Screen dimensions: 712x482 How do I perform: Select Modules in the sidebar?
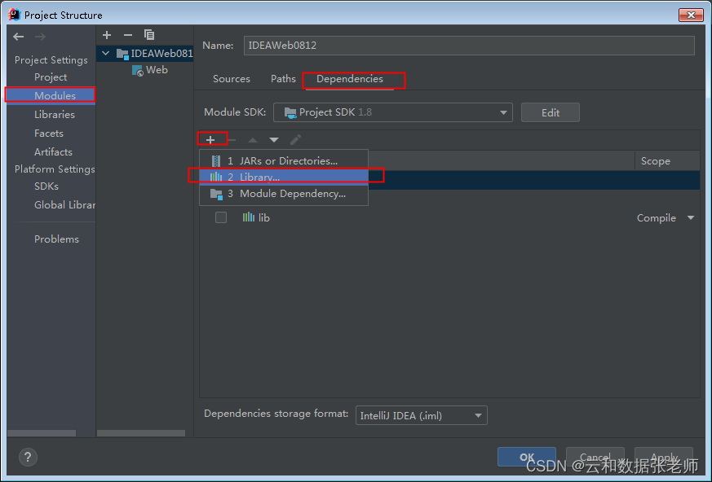[x=51, y=96]
